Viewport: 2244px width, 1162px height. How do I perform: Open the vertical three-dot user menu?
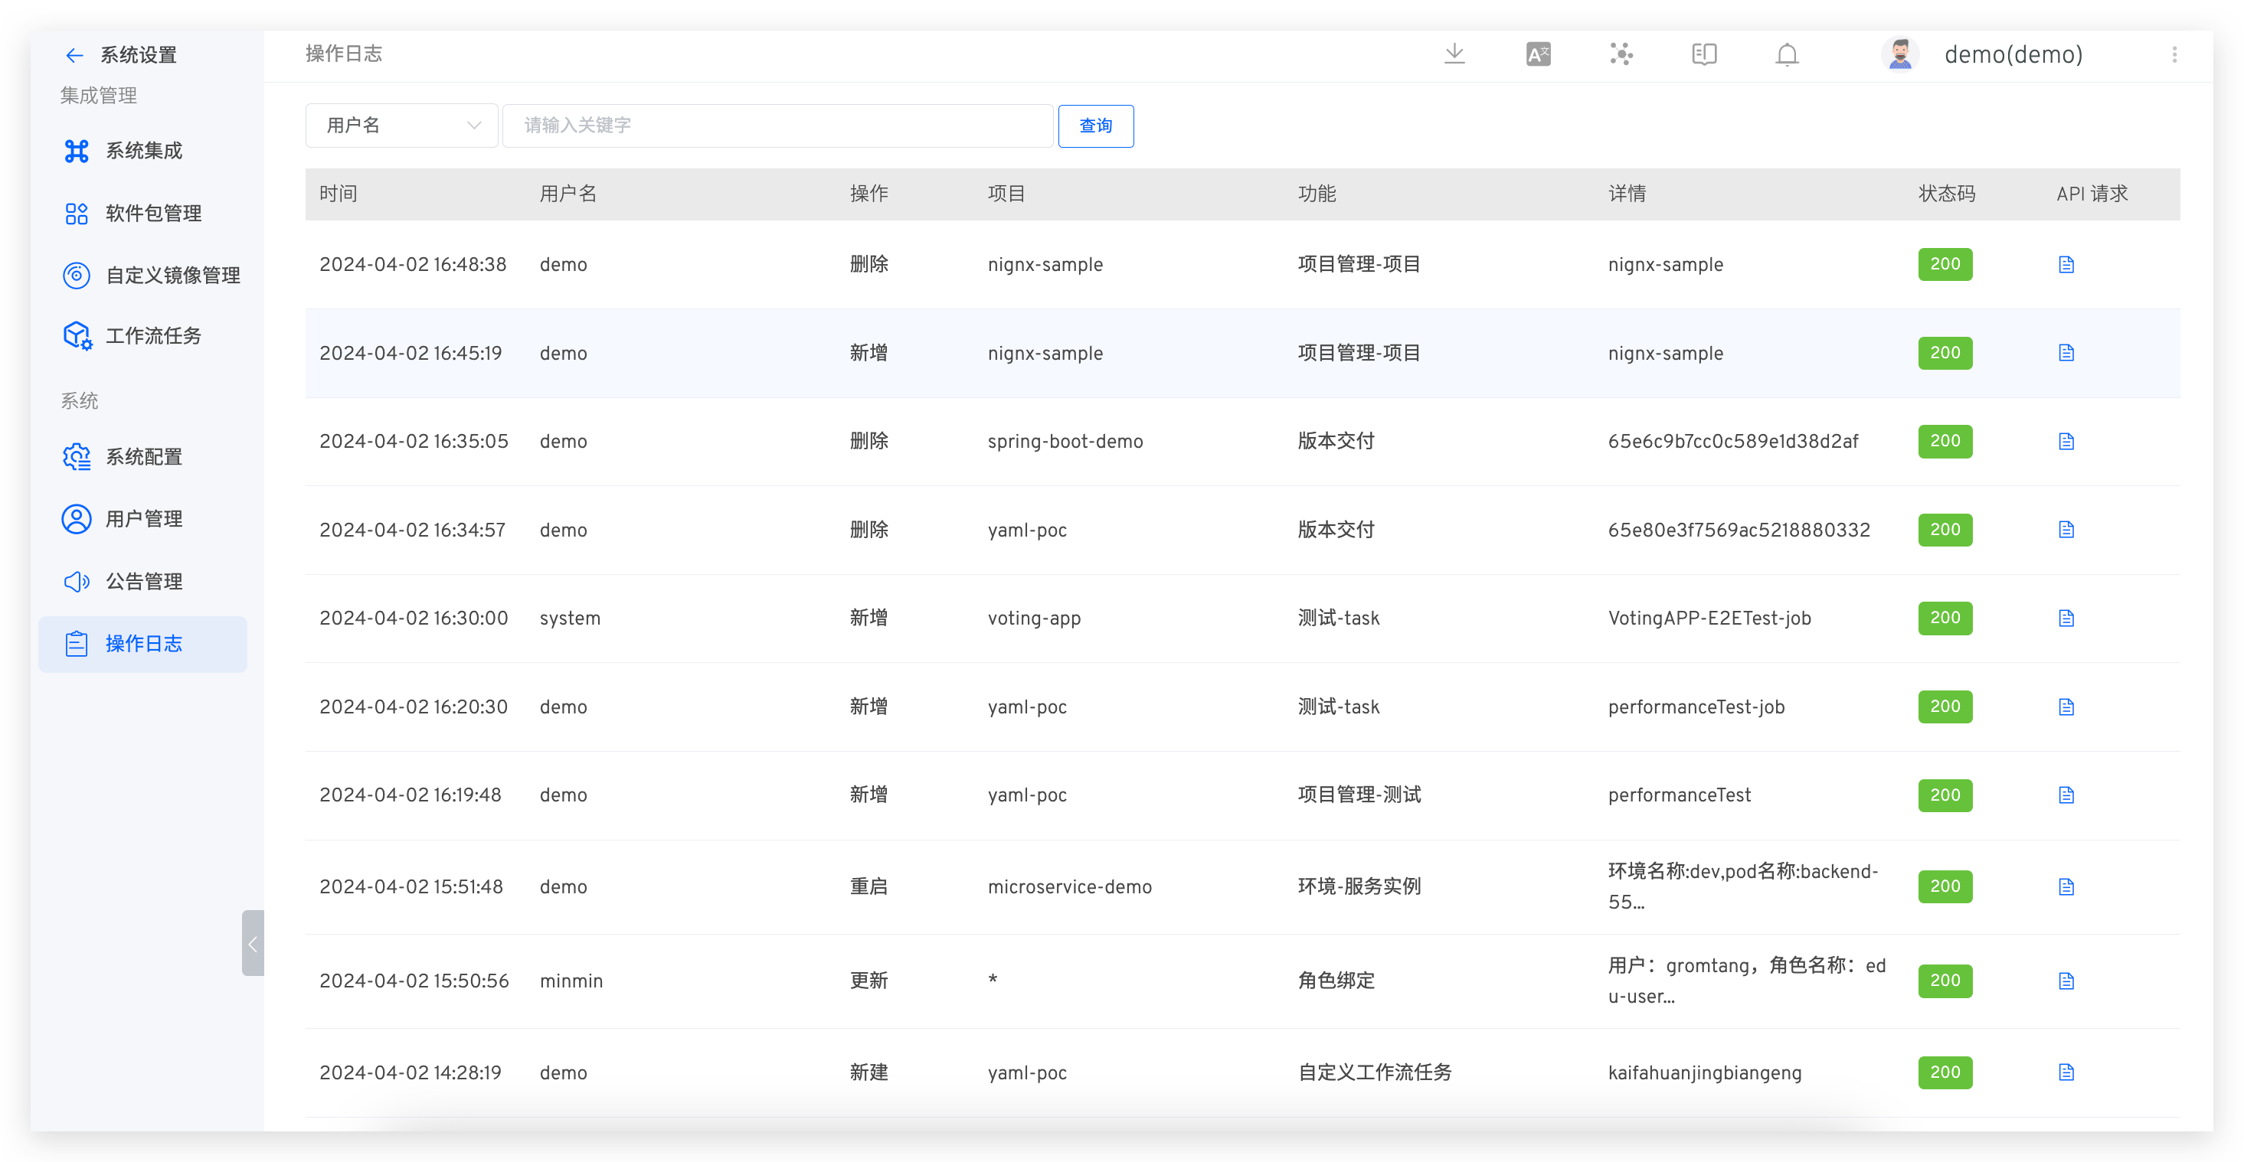tap(2174, 54)
